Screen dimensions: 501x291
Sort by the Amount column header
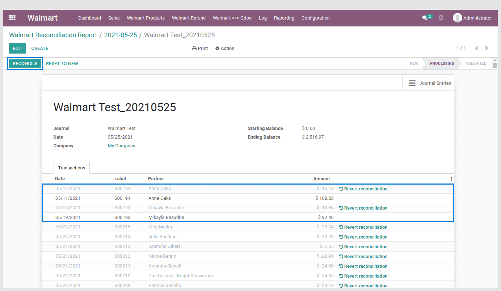click(321, 179)
